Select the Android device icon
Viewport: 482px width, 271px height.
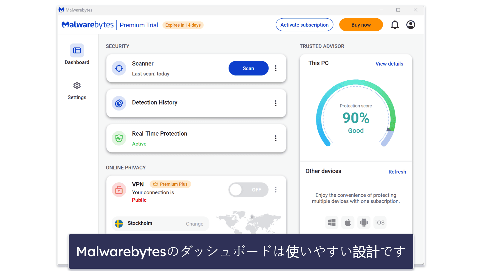pos(364,223)
